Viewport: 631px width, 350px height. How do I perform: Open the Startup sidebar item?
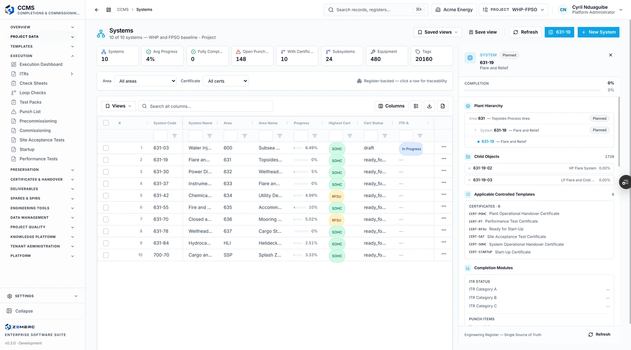27,149
